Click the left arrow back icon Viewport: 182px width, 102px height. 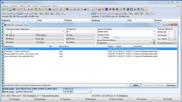pyautogui.click(x=28, y=9)
